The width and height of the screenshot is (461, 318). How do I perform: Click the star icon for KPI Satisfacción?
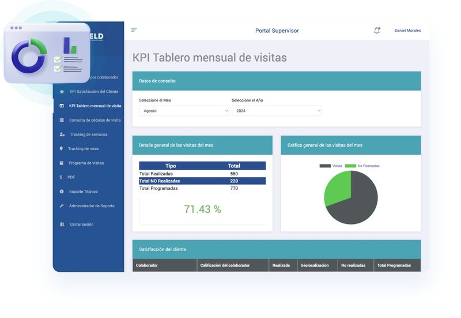pos(62,92)
